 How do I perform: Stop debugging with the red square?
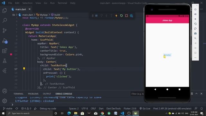point(126,16)
